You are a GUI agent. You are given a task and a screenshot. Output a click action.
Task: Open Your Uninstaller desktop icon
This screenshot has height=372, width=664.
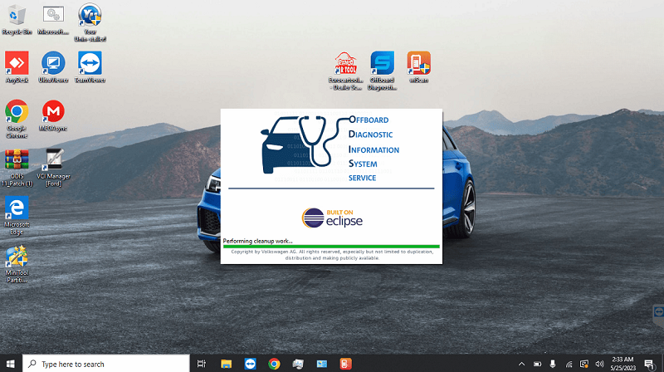(90, 23)
